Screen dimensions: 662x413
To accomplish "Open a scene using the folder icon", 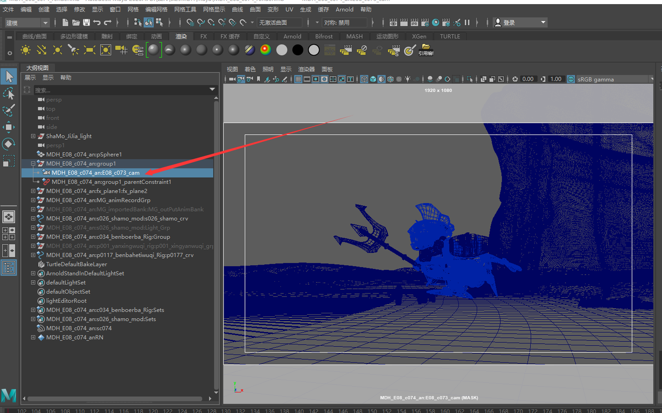I will click(x=76, y=23).
